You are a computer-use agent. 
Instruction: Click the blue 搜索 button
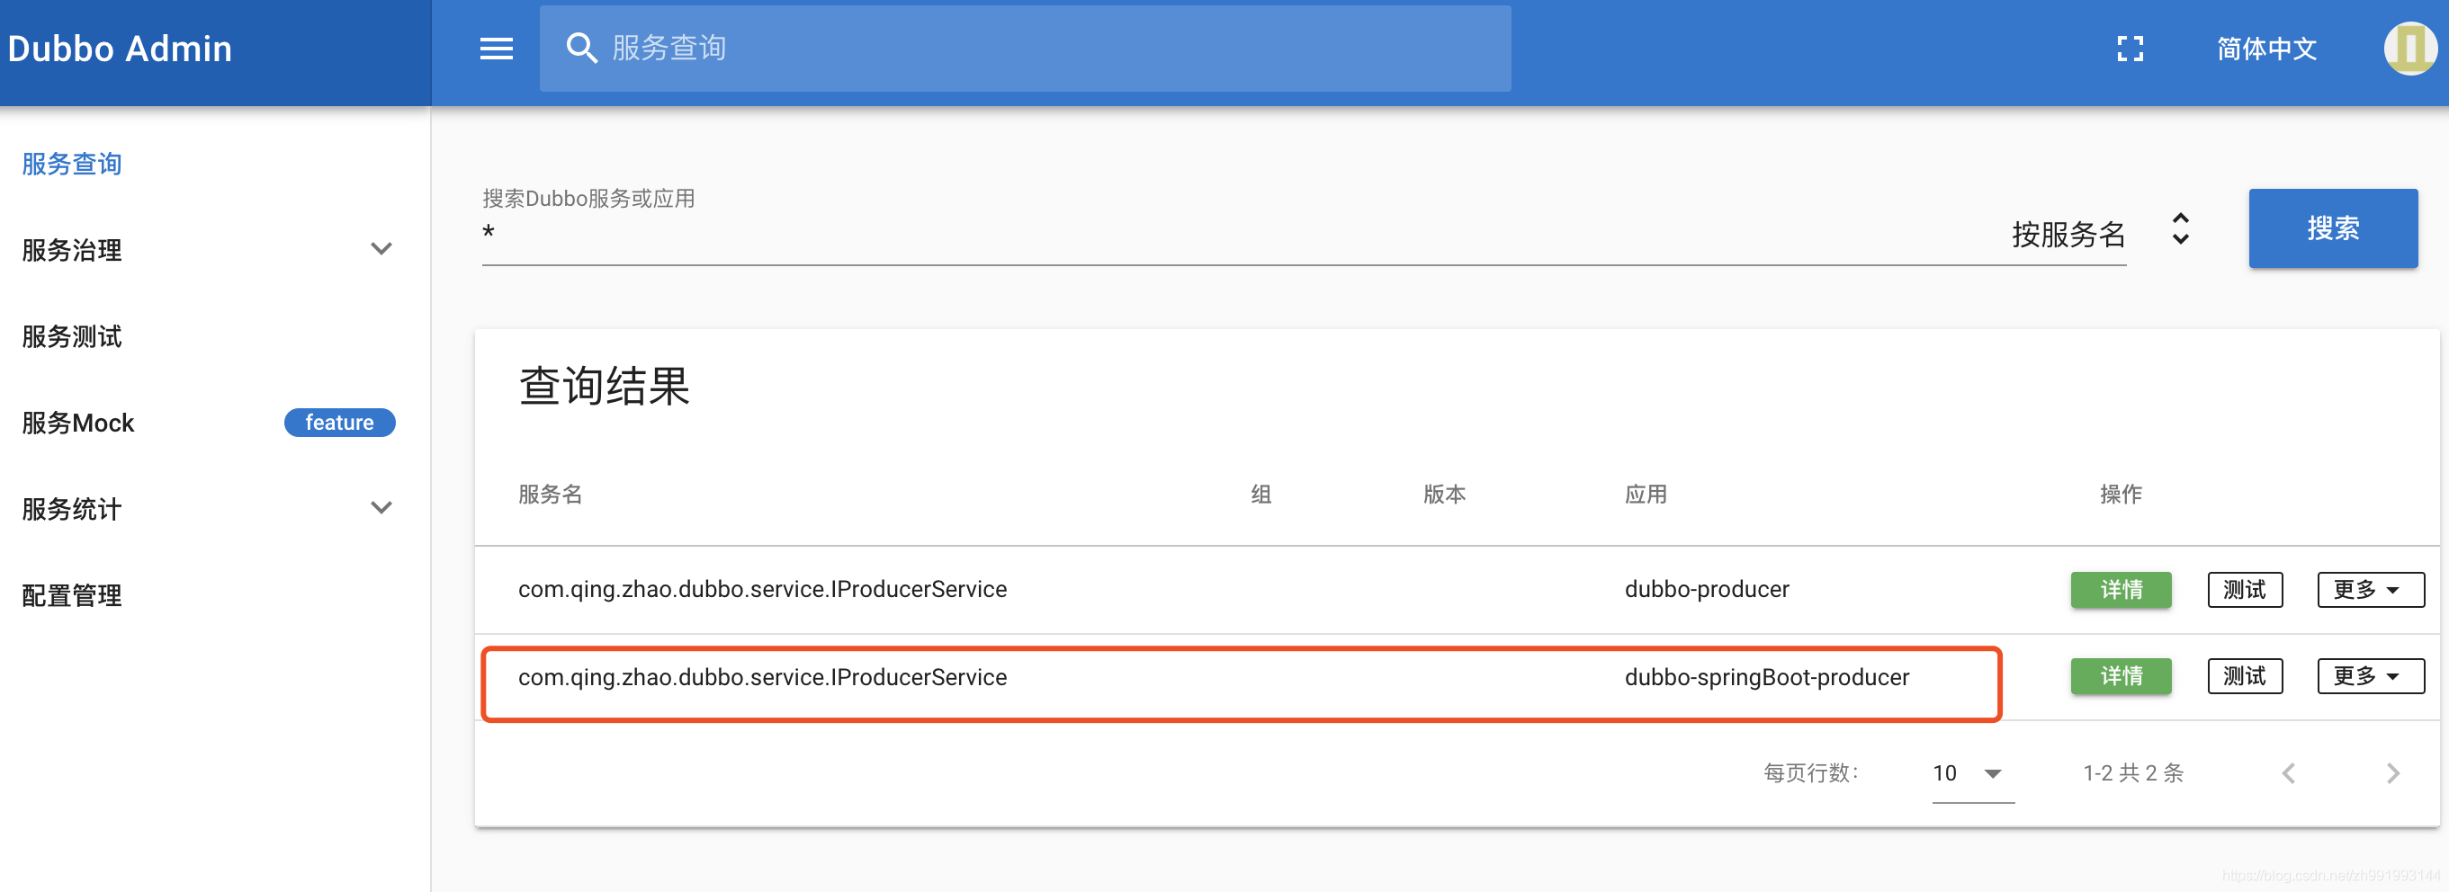coord(2332,228)
